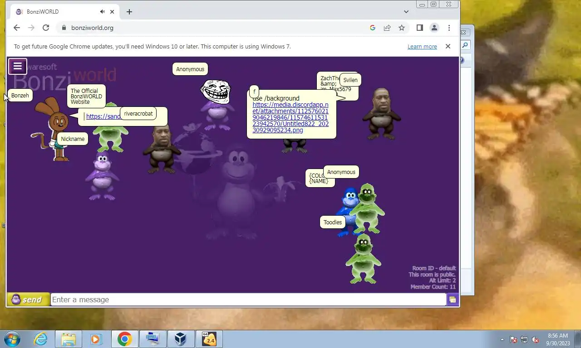Click the Nickname name tag
The height and width of the screenshot is (348, 581).
coord(73,139)
